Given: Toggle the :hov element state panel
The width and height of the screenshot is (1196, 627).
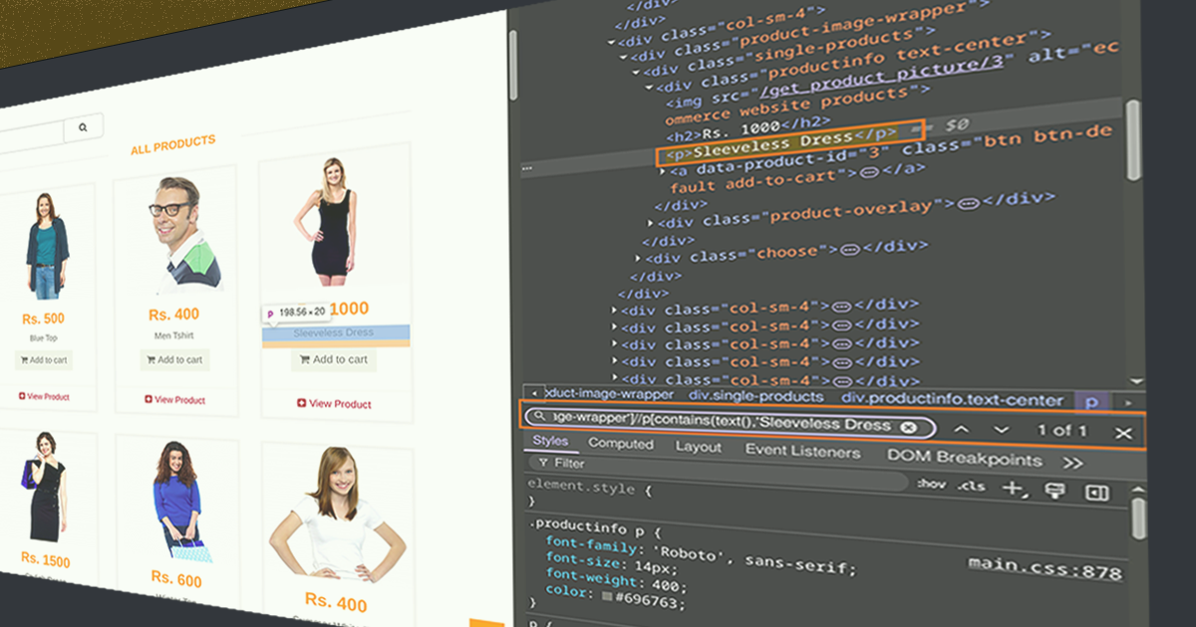Looking at the screenshot, I should [x=931, y=484].
